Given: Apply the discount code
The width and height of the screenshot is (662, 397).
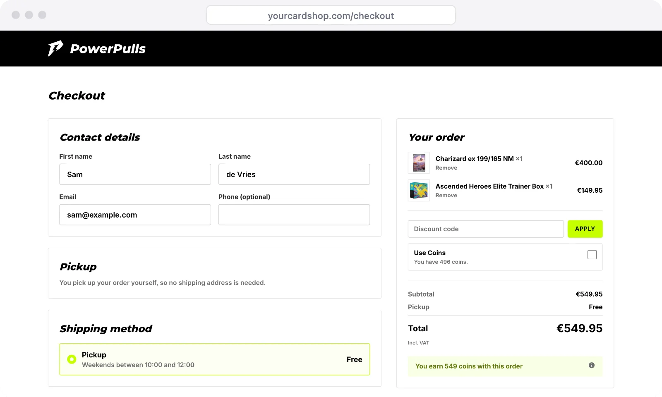Looking at the screenshot, I should click(x=585, y=229).
